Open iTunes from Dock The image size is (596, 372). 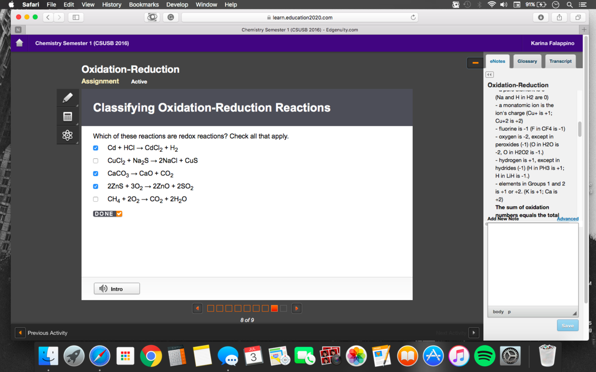(x=459, y=356)
